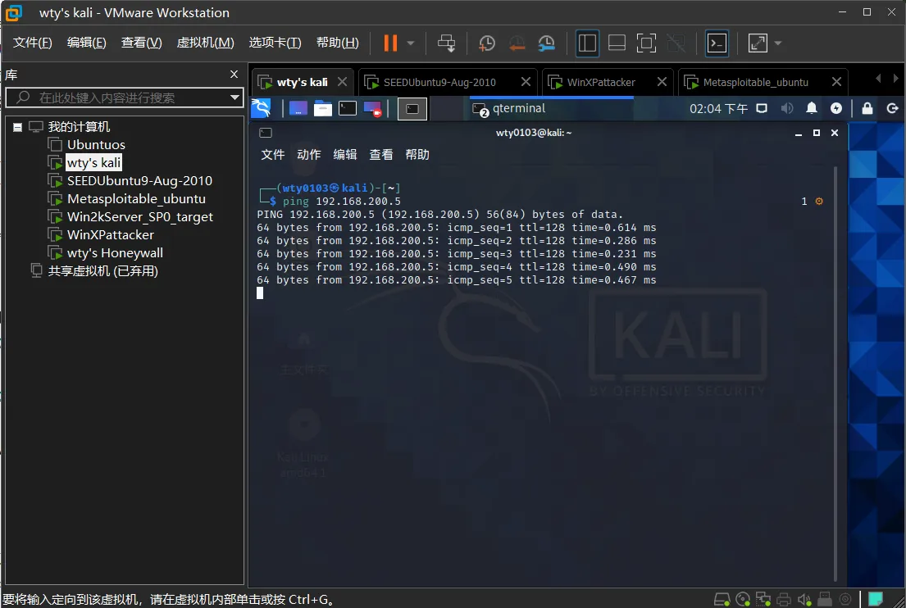This screenshot has height=608, width=906.
Task: Click the CD/DVD drive status icon
Action: point(743,599)
